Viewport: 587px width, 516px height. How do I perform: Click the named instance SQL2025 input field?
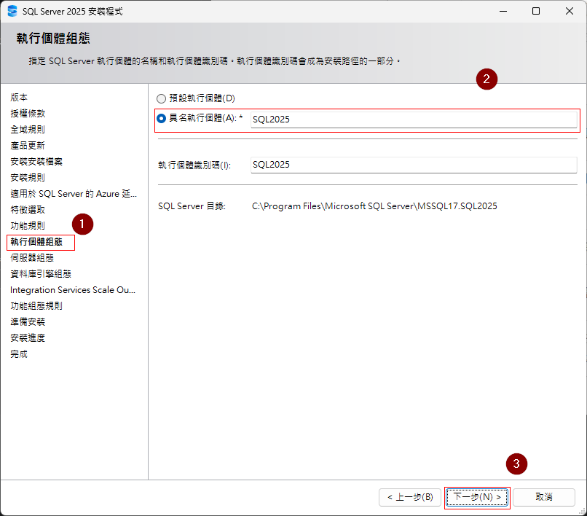coord(414,120)
